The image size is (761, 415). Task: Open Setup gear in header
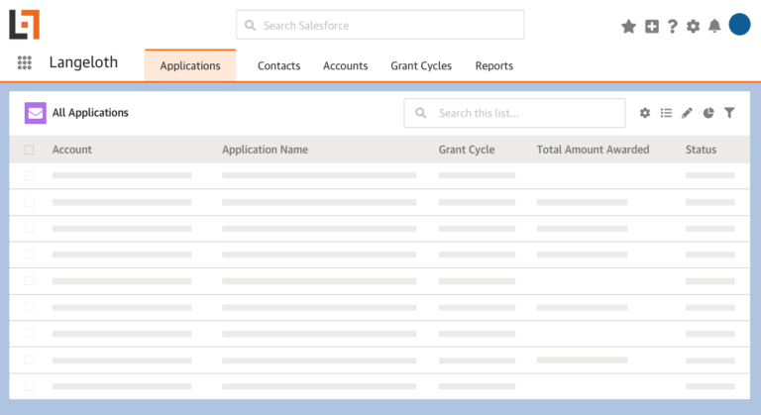(693, 26)
